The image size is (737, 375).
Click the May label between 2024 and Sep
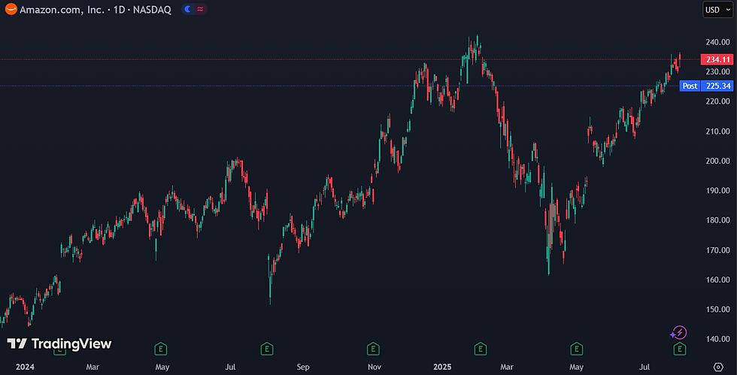162,367
